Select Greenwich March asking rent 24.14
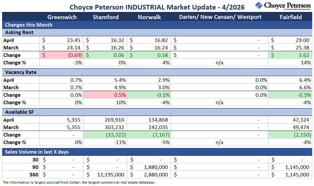 pyautogui.click(x=61, y=48)
